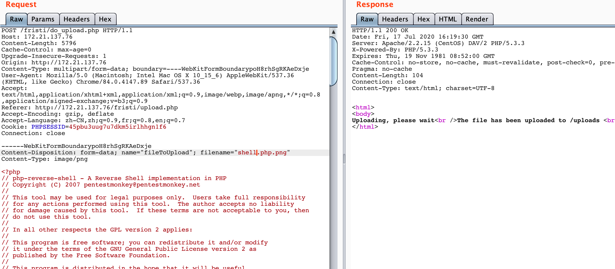Click the response Date header line
The image size is (615, 269).
[x=418, y=37]
